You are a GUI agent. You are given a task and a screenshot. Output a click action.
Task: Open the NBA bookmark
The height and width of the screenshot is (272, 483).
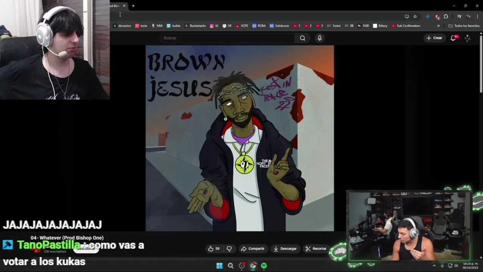[x=157, y=26]
